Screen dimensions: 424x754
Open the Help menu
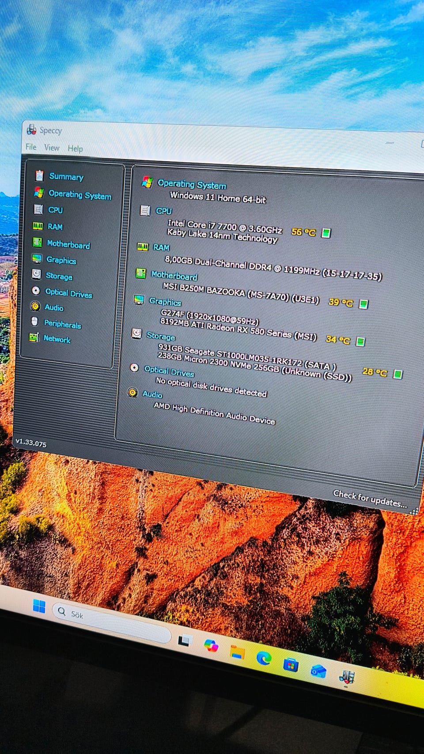pos(75,149)
